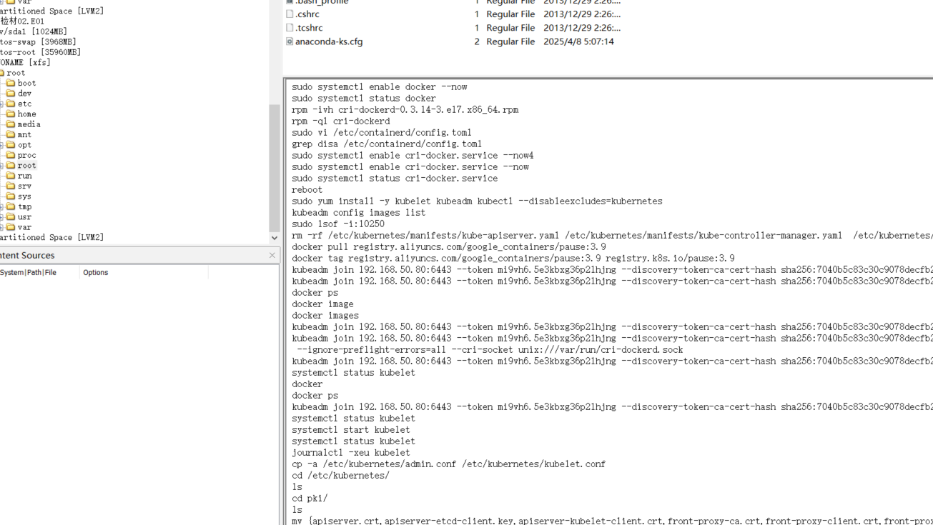Click the System|Path|File column header

click(29, 272)
